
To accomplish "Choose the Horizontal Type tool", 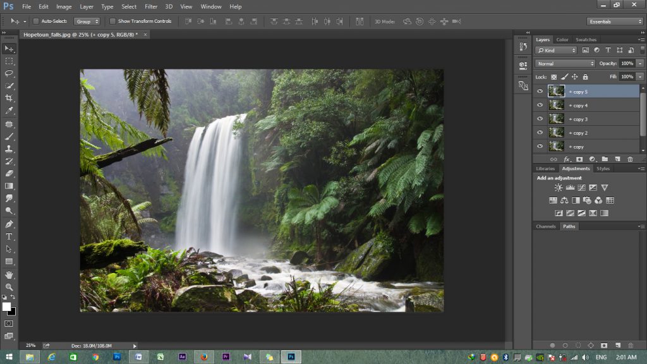I will [9, 236].
